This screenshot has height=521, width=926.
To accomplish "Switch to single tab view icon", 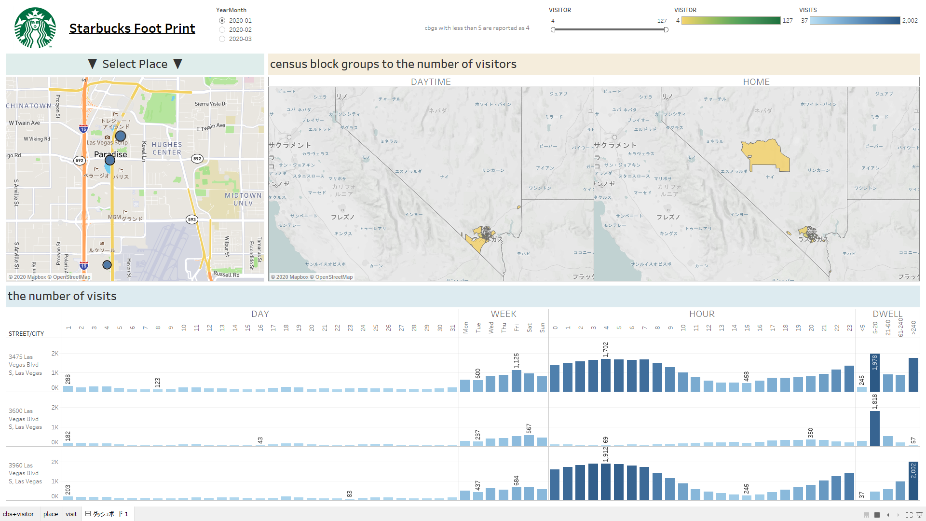I will (877, 515).
